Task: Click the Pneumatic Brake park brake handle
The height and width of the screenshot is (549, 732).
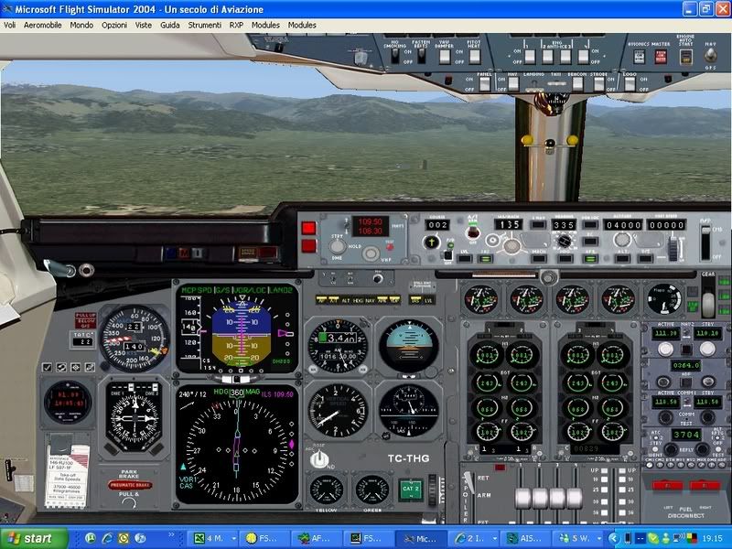Action: (130, 485)
